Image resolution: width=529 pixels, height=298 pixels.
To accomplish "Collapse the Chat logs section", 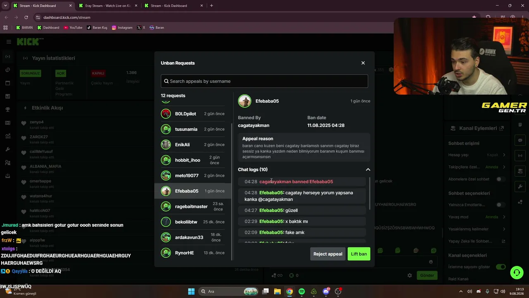I will pos(368,169).
